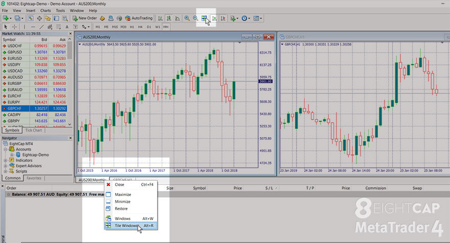Expand the Indicators tree node

pyautogui.click(x=5, y=160)
